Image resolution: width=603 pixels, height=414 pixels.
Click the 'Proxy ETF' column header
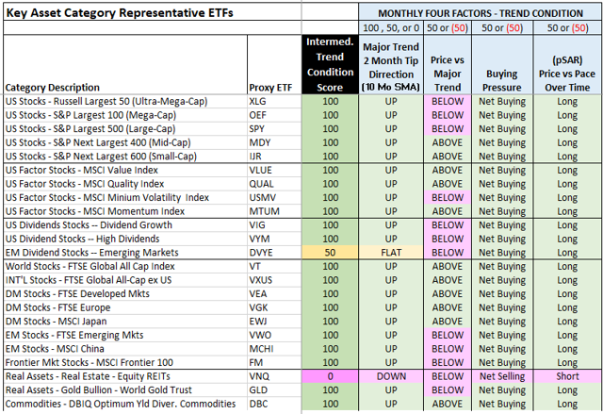(x=270, y=88)
